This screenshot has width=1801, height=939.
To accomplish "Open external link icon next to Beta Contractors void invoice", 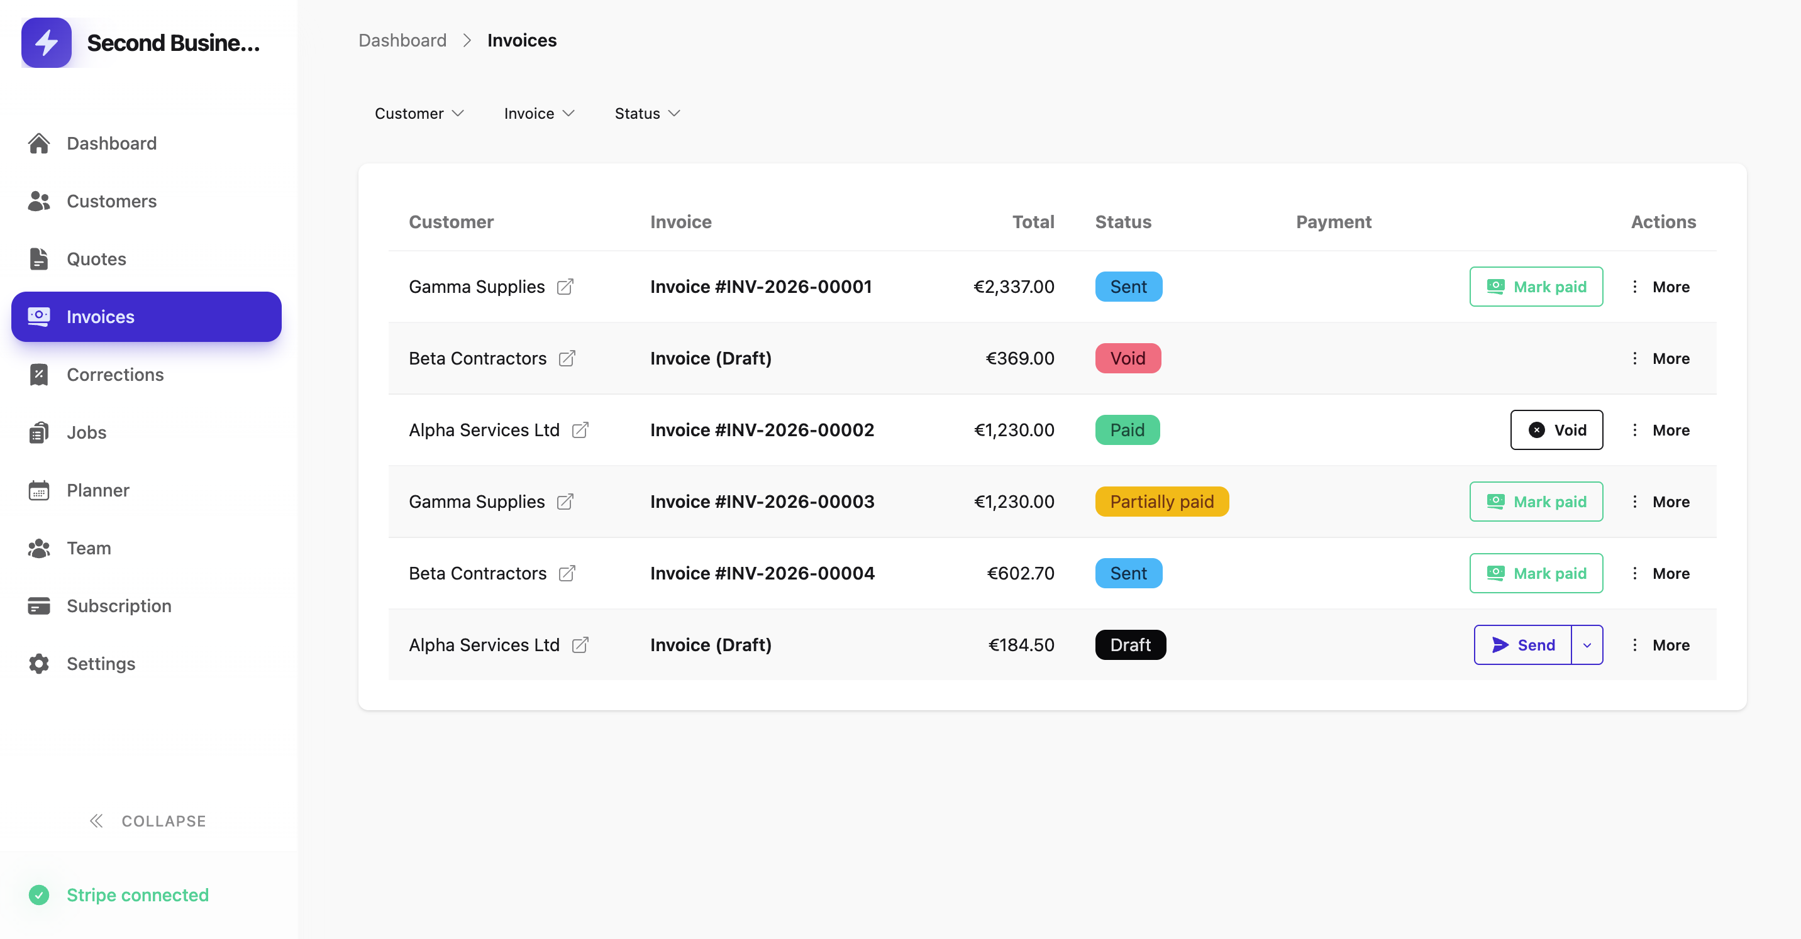I will point(567,358).
